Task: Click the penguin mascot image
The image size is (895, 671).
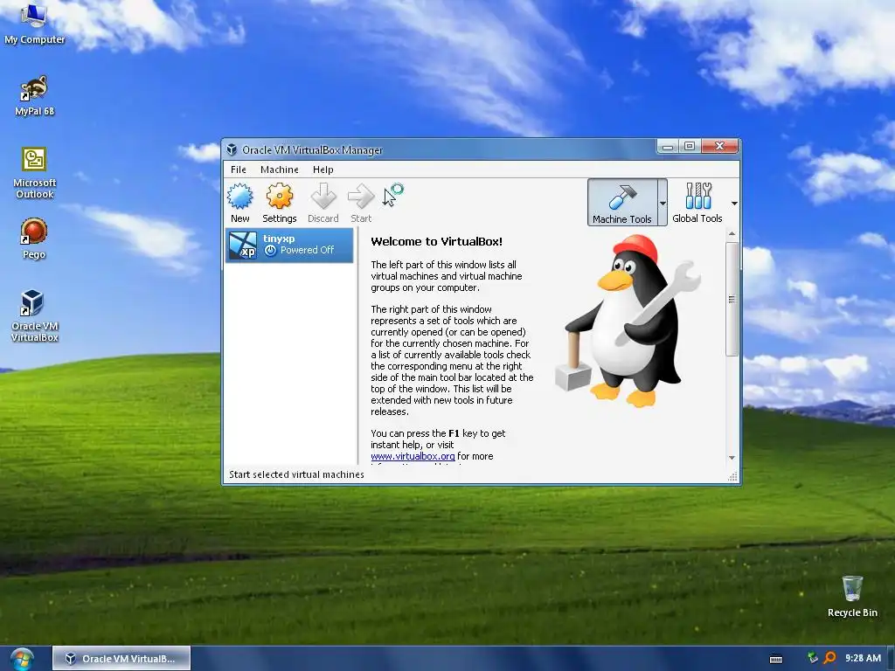Action: [x=628, y=321]
